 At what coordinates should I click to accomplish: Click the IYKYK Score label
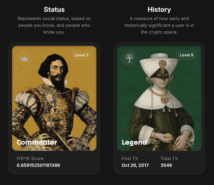[x=30, y=159]
